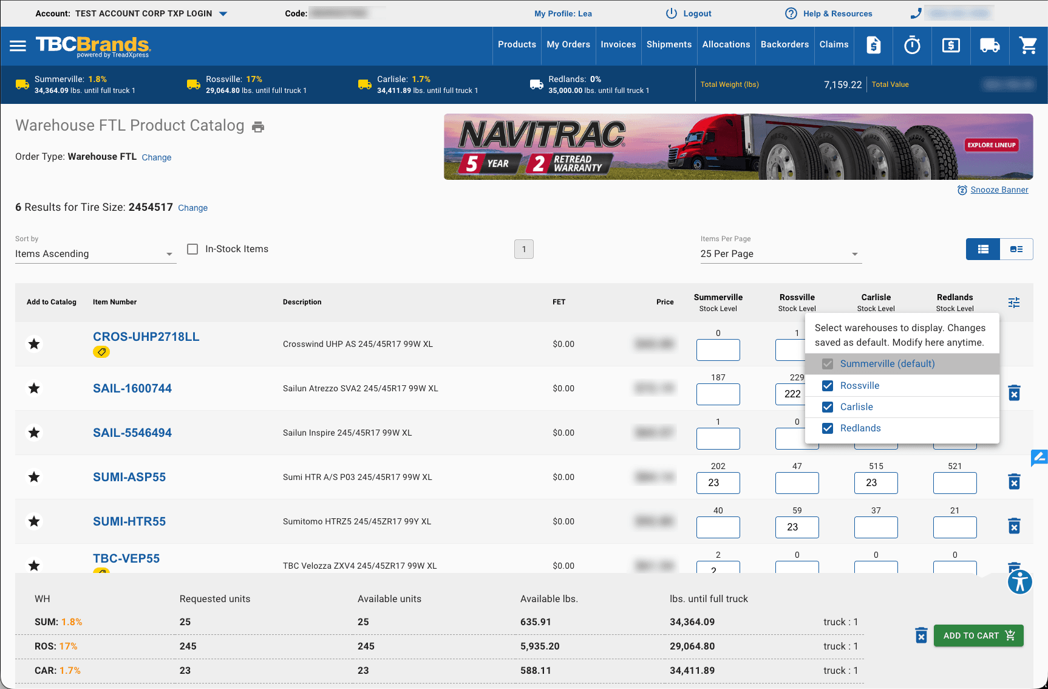Go to Shipments
Image resolution: width=1048 pixels, height=689 pixels.
[669, 44]
